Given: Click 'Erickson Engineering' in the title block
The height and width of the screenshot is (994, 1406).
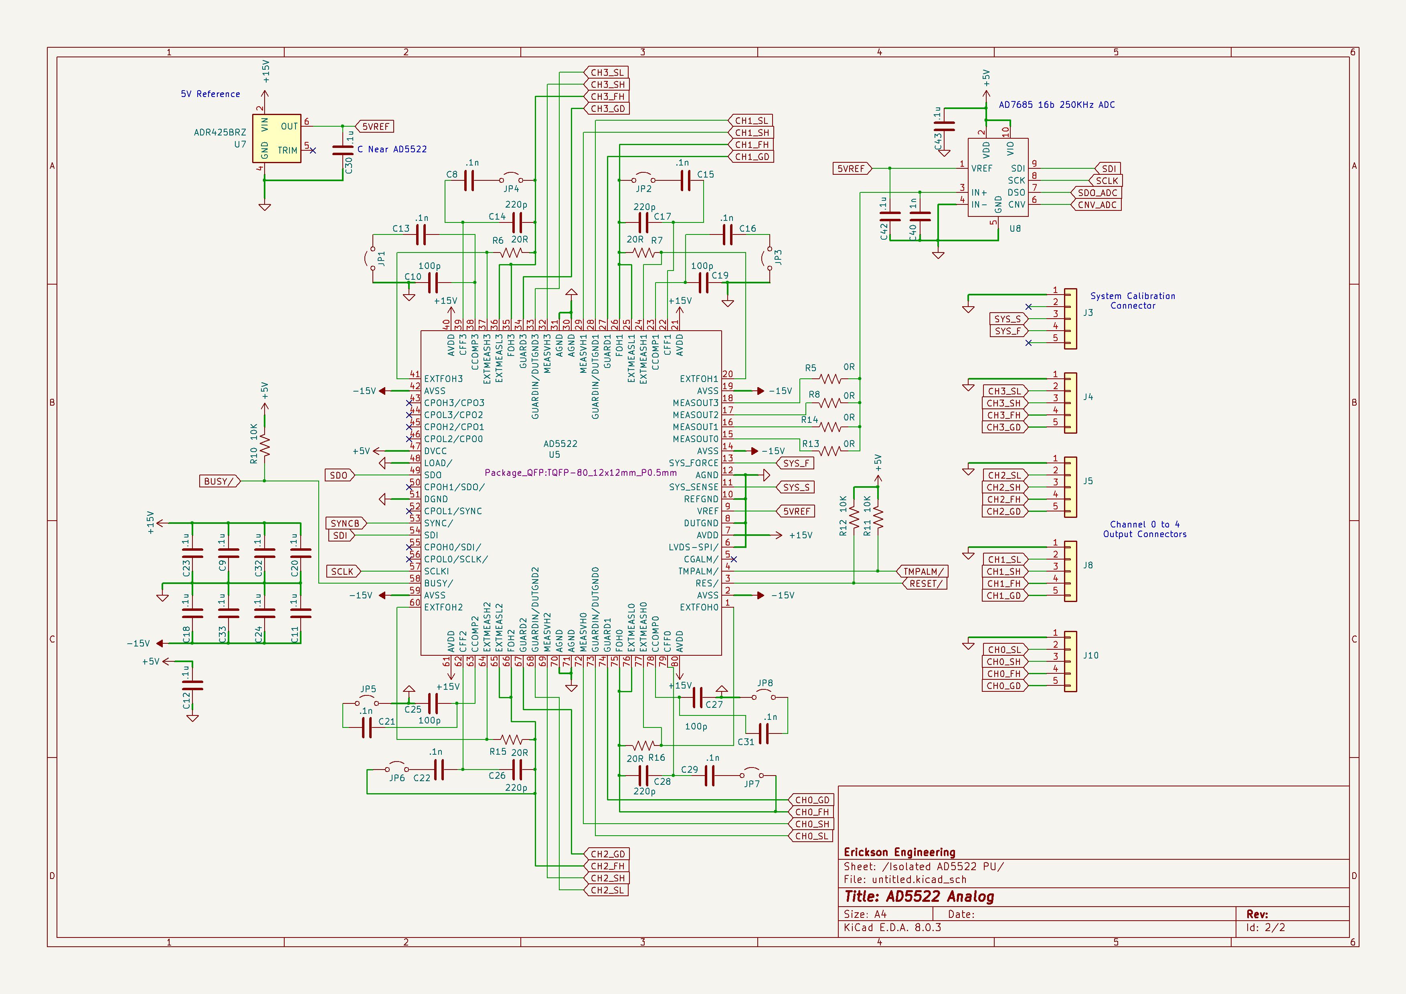Looking at the screenshot, I should pyautogui.click(x=899, y=852).
